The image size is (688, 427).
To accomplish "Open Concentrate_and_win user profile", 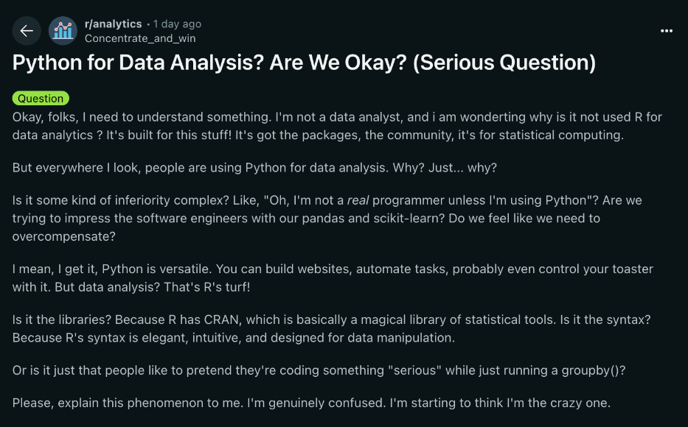I will coord(140,38).
